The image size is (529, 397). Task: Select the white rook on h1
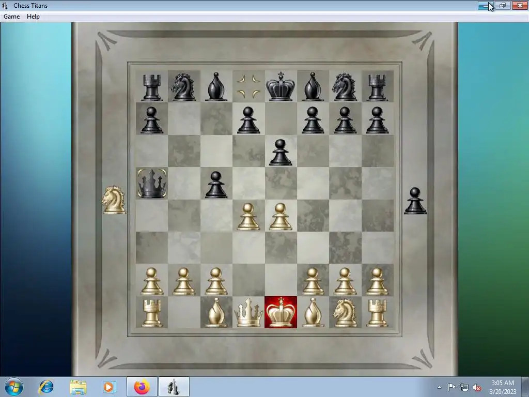[377, 313]
